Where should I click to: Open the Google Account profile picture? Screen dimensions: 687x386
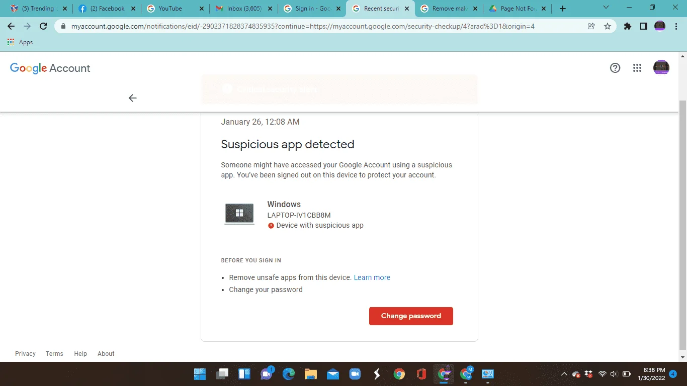tap(661, 68)
